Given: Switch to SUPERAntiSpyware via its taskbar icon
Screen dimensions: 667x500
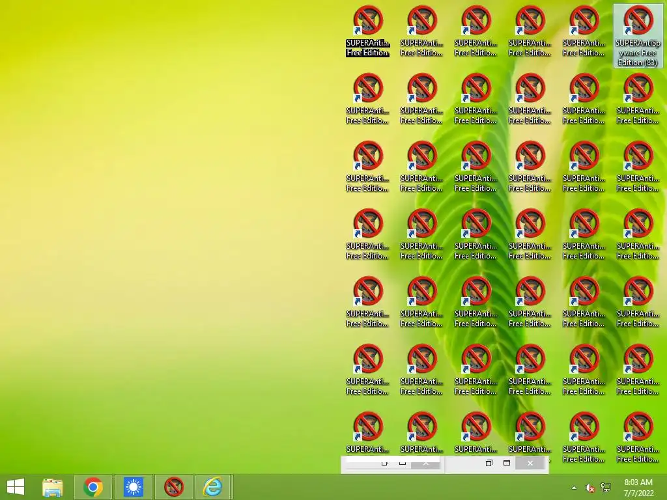Looking at the screenshot, I should pos(173,487).
